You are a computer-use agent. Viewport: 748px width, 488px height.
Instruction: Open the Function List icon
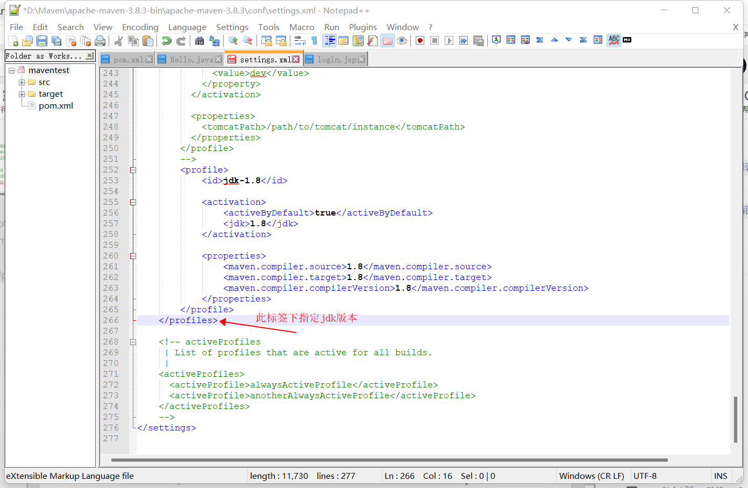tap(372, 41)
